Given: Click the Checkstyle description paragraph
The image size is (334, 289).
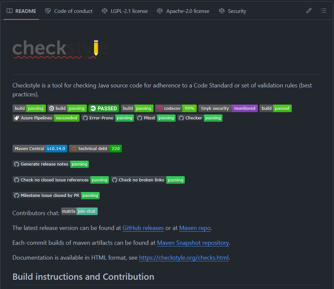Looking at the screenshot, I should point(162,90).
